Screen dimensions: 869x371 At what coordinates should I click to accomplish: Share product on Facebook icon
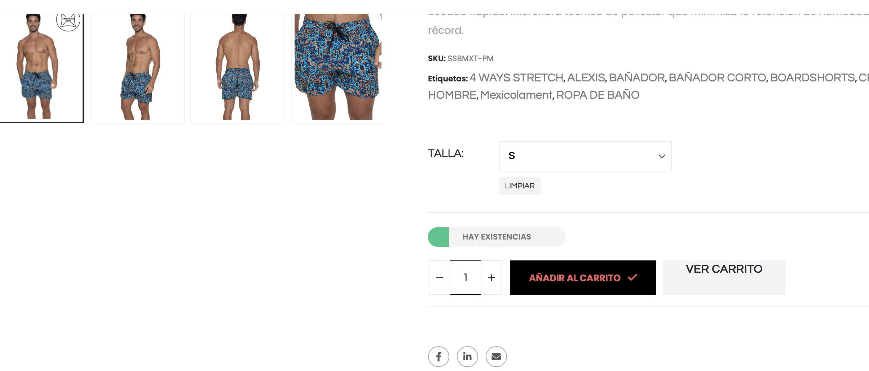click(x=438, y=357)
